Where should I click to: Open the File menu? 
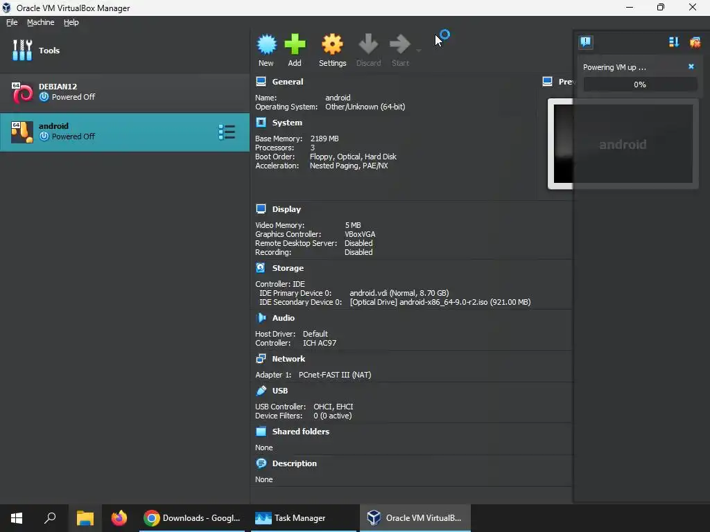click(x=12, y=22)
